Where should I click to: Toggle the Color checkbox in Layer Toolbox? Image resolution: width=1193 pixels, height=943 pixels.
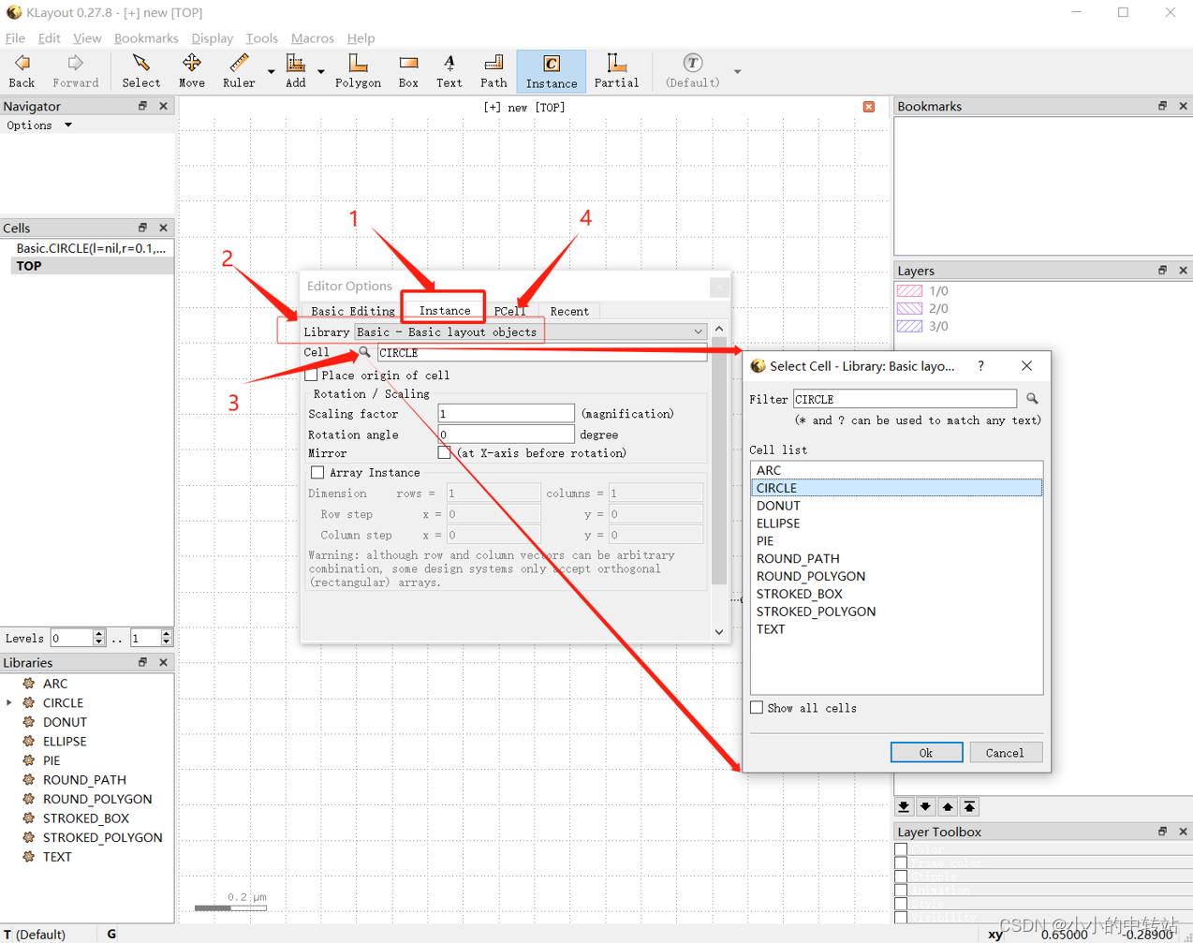901,849
